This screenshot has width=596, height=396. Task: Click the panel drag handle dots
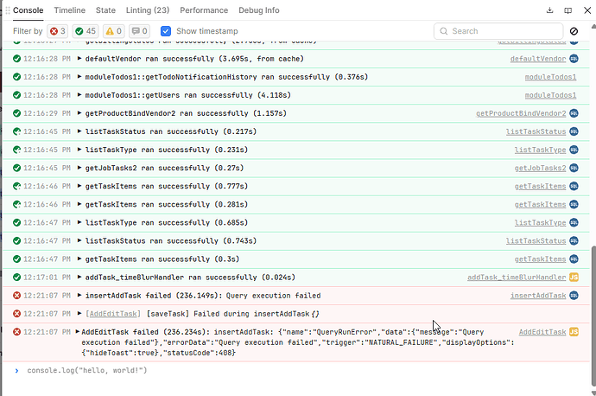click(x=7, y=10)
